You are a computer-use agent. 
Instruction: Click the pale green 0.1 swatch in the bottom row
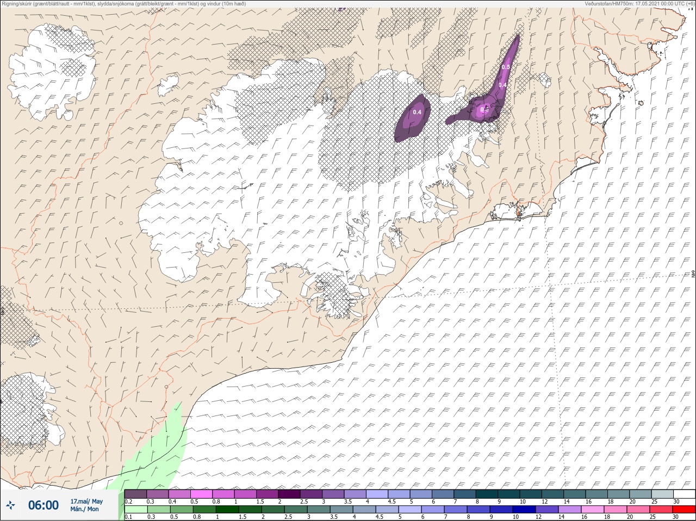(x=135, y=510)
